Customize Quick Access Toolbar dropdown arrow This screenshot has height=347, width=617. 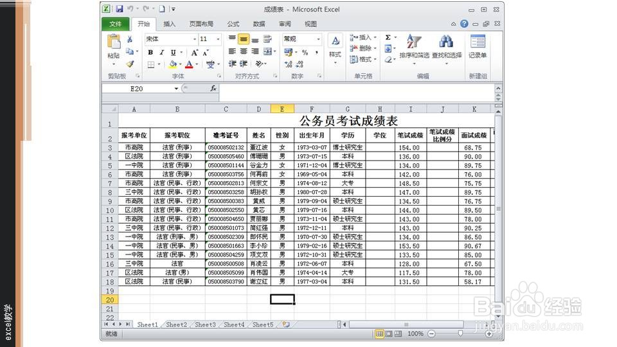(173, 8)
